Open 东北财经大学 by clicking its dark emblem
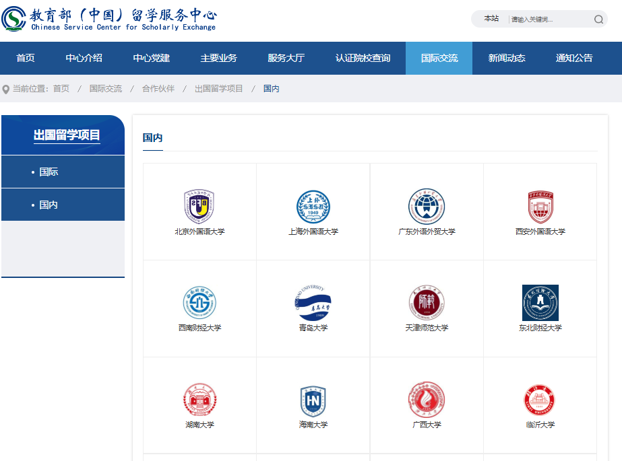 [539, 304]
